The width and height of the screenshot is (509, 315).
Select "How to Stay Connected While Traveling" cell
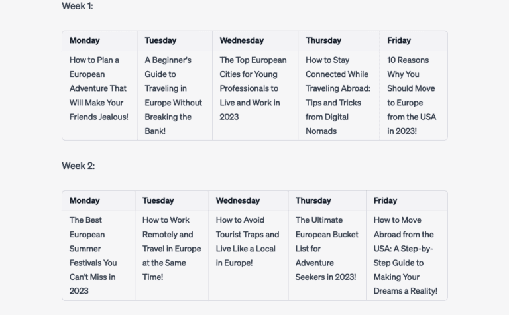coord(338,95)
